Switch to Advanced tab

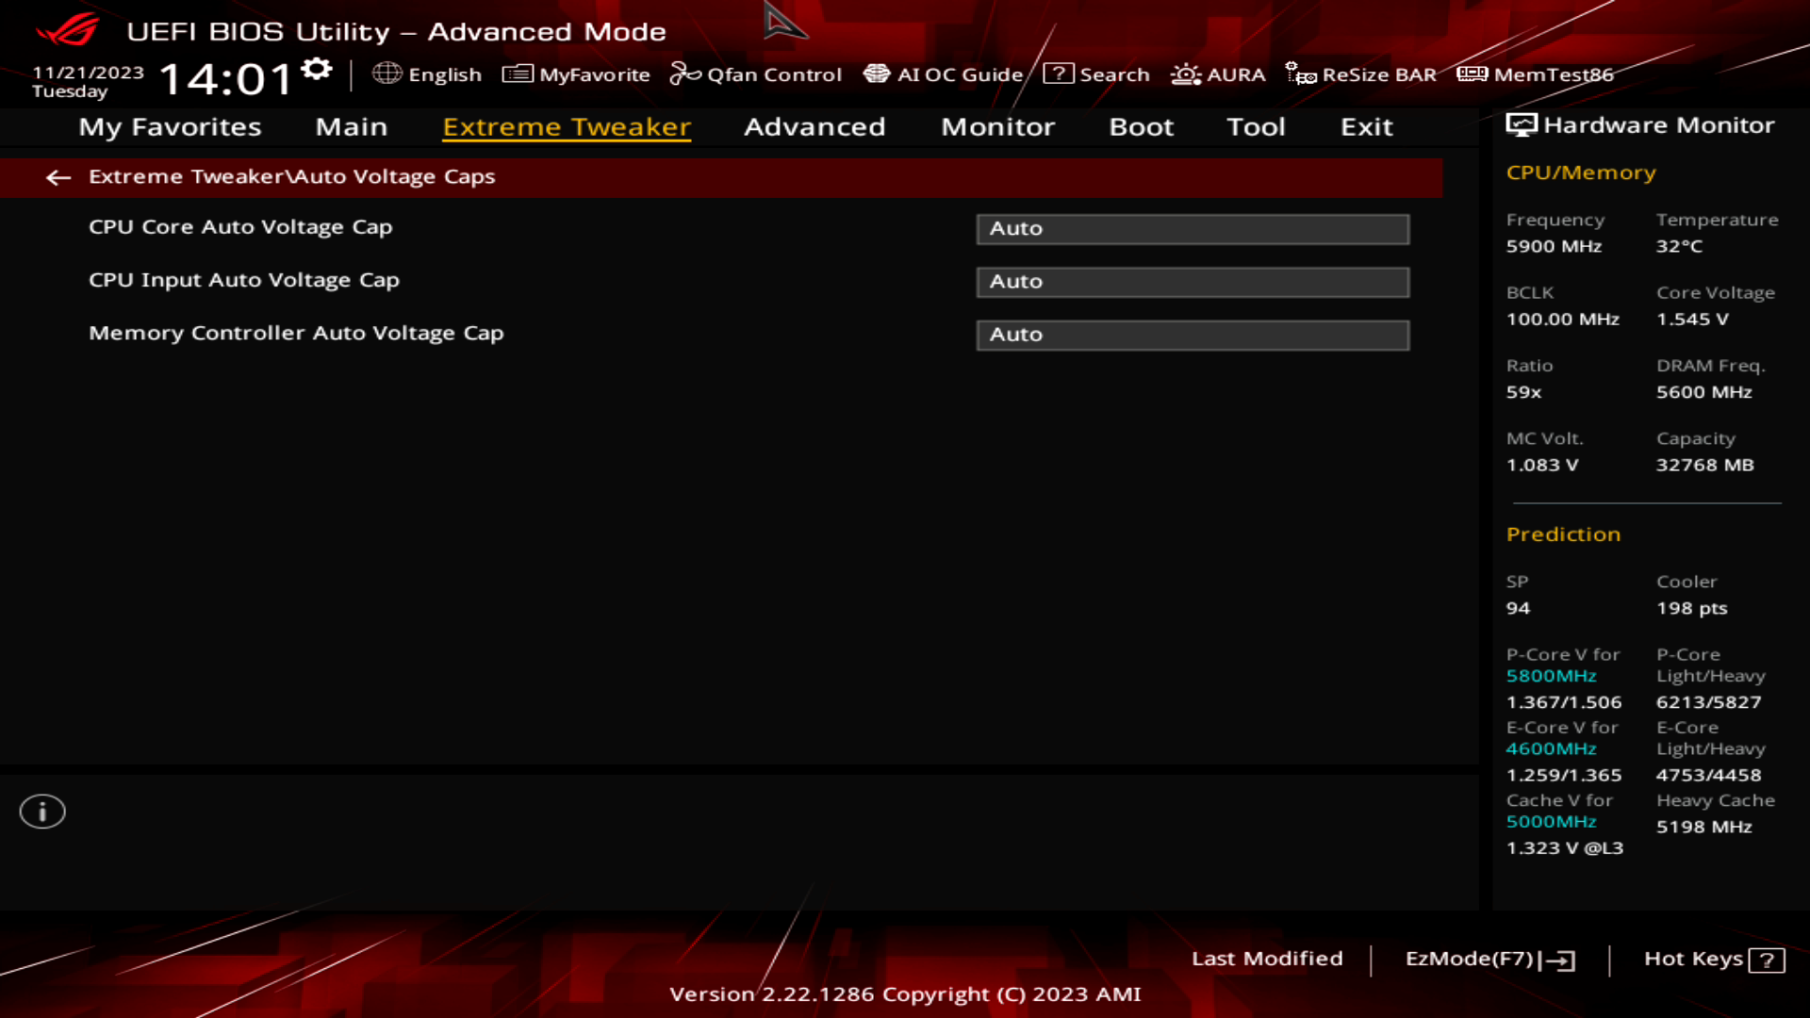point(814,127)
